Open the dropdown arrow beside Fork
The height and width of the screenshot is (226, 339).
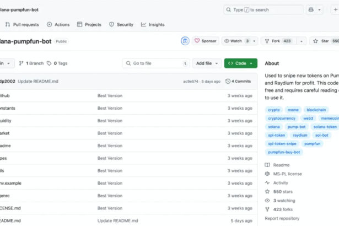click(301, 41)
